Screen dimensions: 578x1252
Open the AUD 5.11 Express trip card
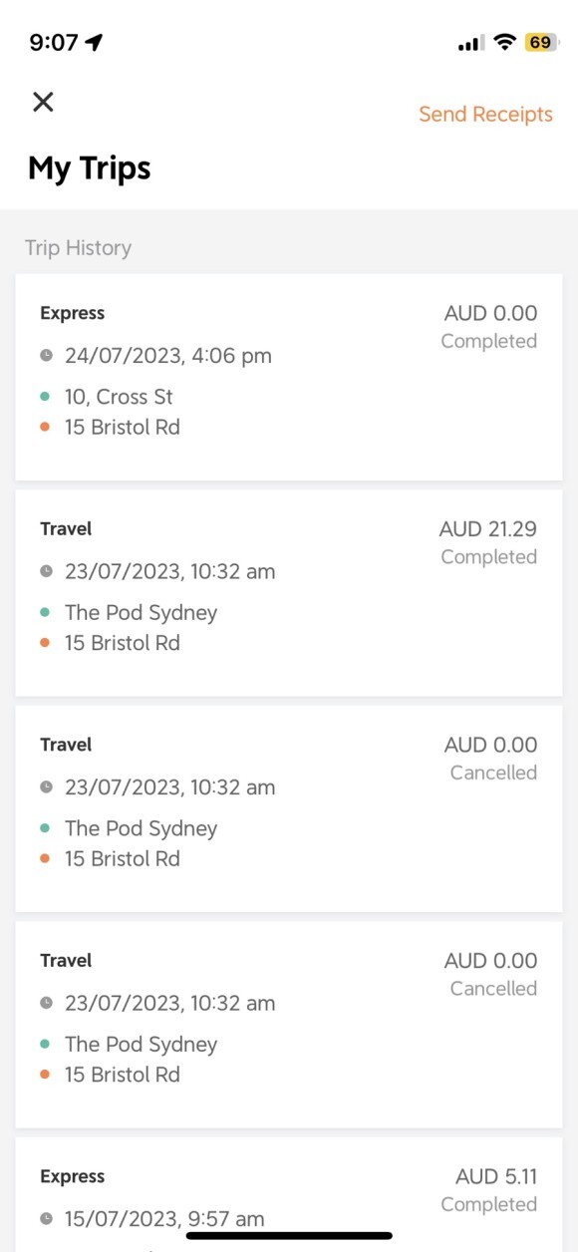(289, 1194)
